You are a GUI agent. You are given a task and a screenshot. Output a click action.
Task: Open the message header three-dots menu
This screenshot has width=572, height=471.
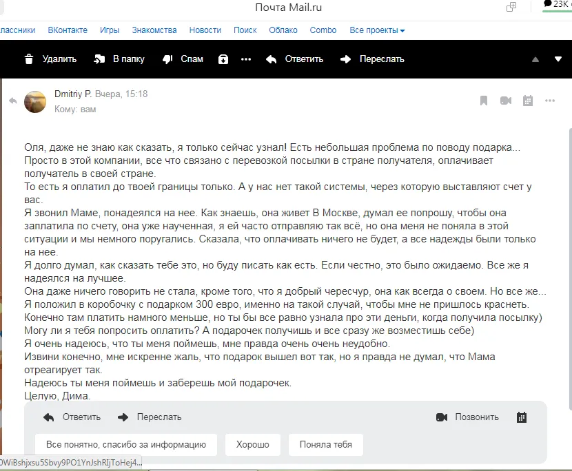tap(550, 101)
